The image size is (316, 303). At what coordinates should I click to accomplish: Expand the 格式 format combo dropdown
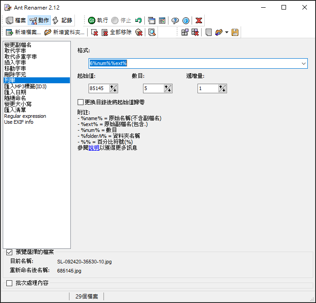point(304,63)
